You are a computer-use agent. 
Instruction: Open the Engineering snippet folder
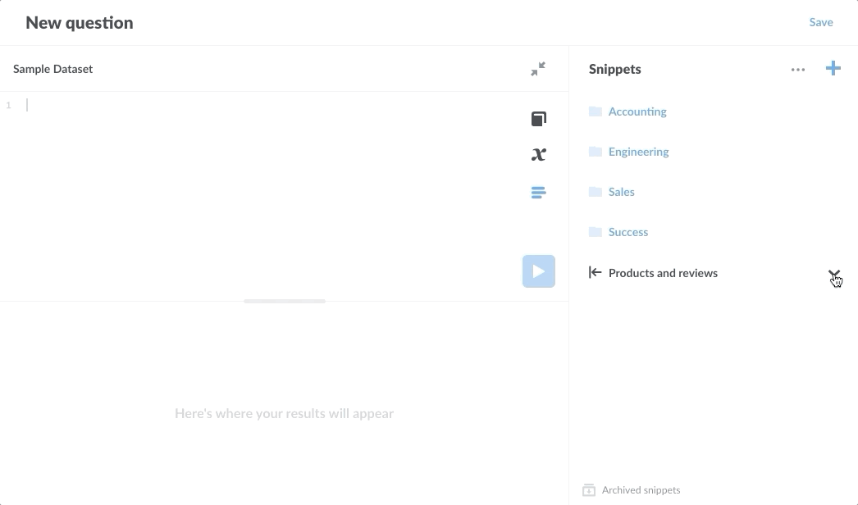[638, 152]
